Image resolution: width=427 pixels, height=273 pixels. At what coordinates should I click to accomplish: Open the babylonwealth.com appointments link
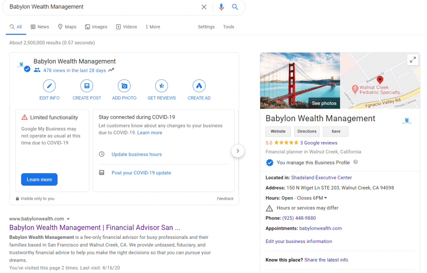[x=321, y=228]
